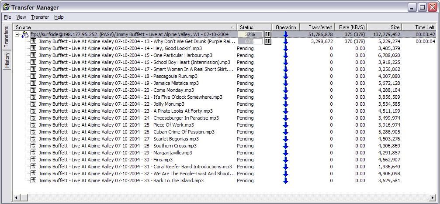The width and height of the screenshot is (440, 204).
Task: Click Pending status of Southern Cross row
Action: [245, 146]
